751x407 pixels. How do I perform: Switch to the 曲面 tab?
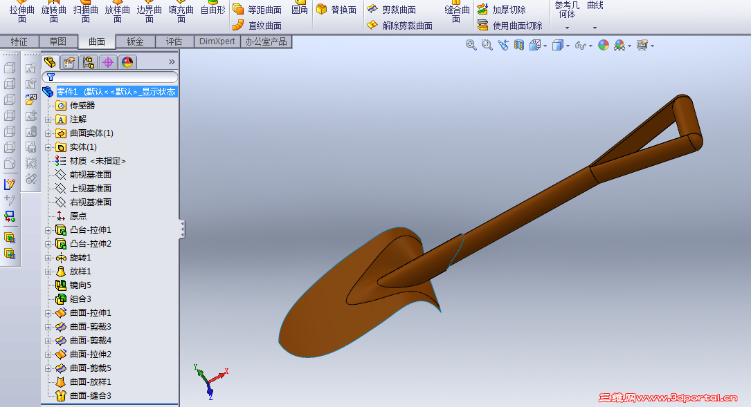coord(97,41)
